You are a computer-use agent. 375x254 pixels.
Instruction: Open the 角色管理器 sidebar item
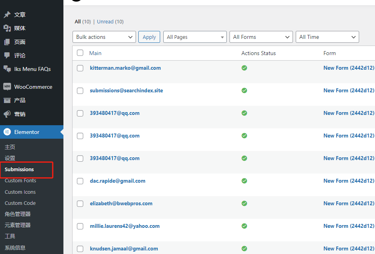[x=18, y=214]
